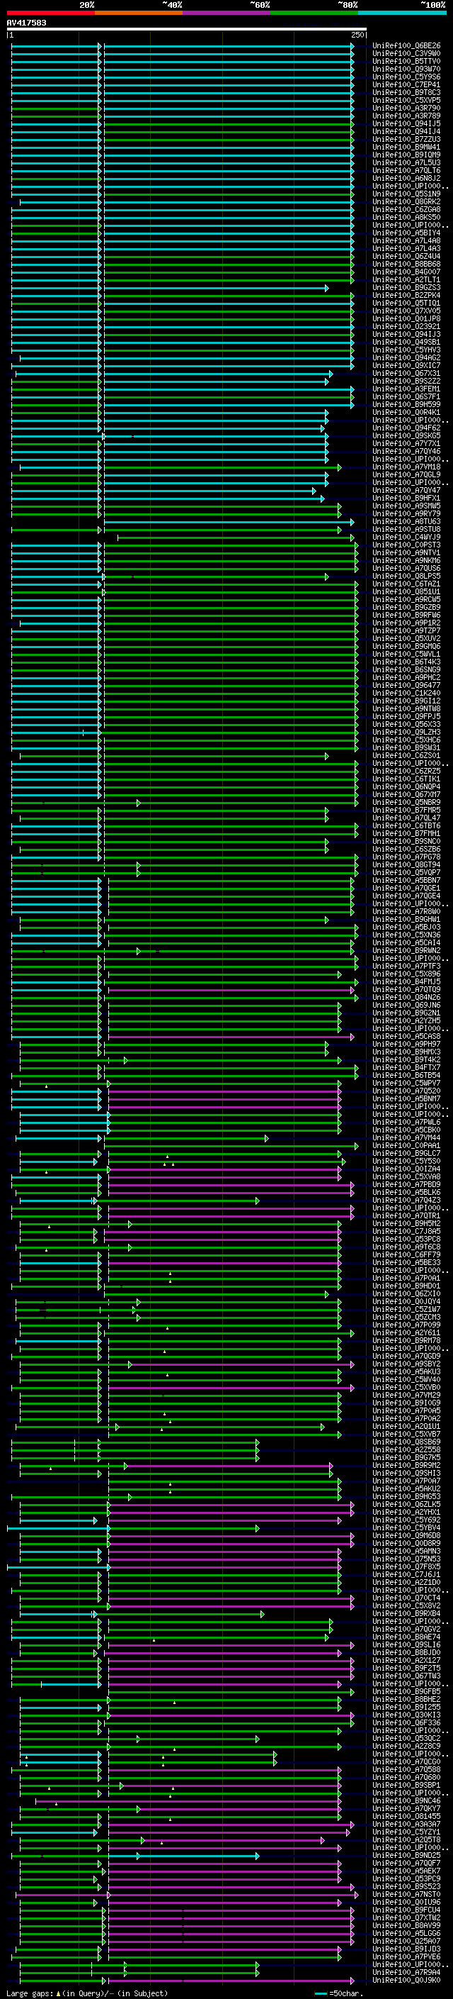This screenshot has height=1999, width=453.
Task: Click label UniRef100_A8KS50
Action: (x=406, y=217)
